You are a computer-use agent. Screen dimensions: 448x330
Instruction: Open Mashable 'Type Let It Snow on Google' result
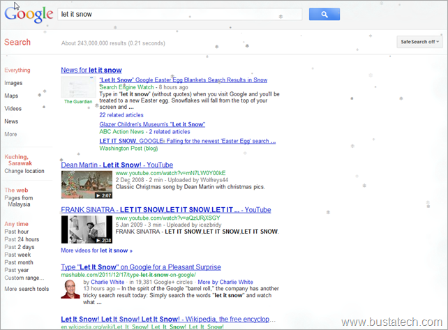coord(141,267)
